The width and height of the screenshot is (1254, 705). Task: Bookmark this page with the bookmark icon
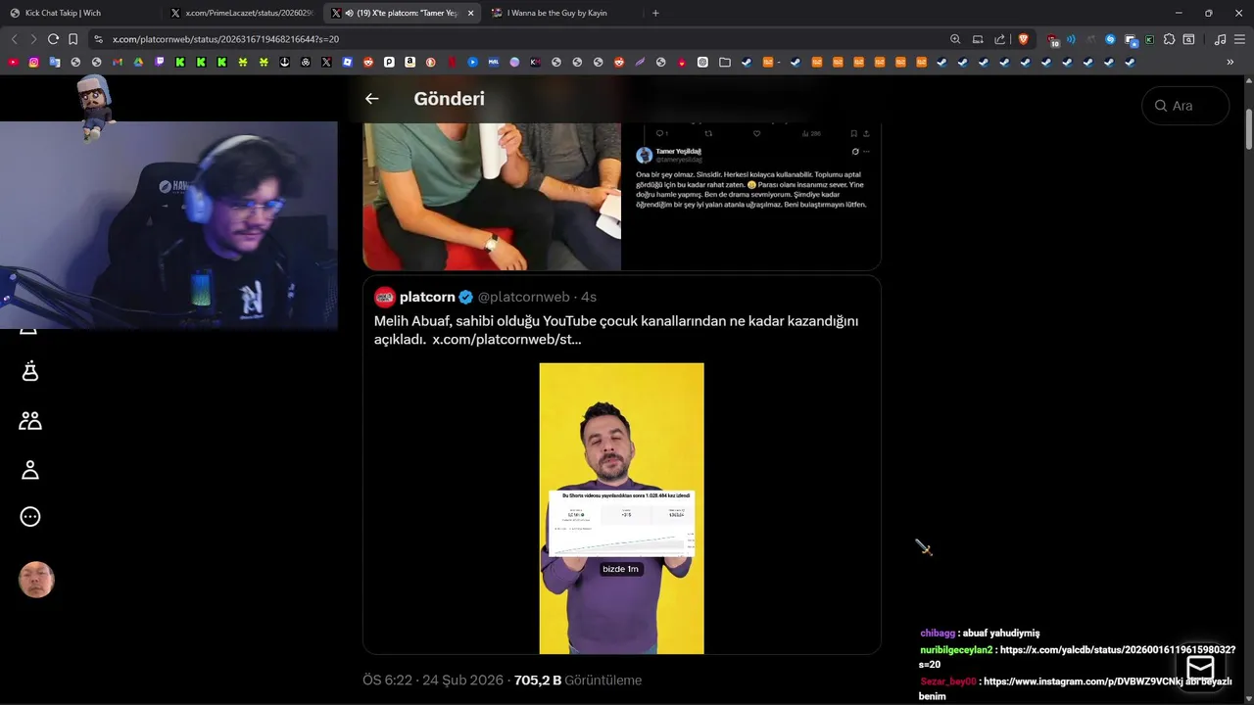point(72,39)
